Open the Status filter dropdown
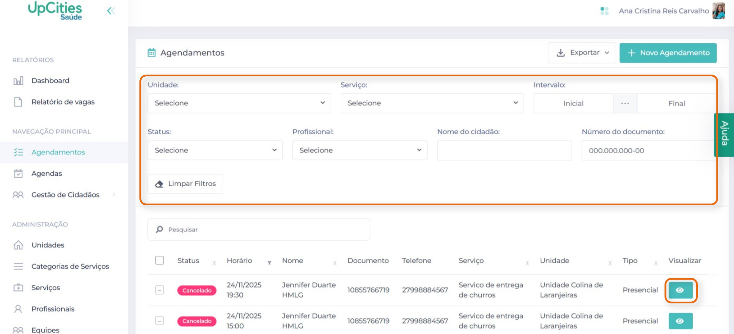This screenshot has width=734, height=334. click(215, 150)
